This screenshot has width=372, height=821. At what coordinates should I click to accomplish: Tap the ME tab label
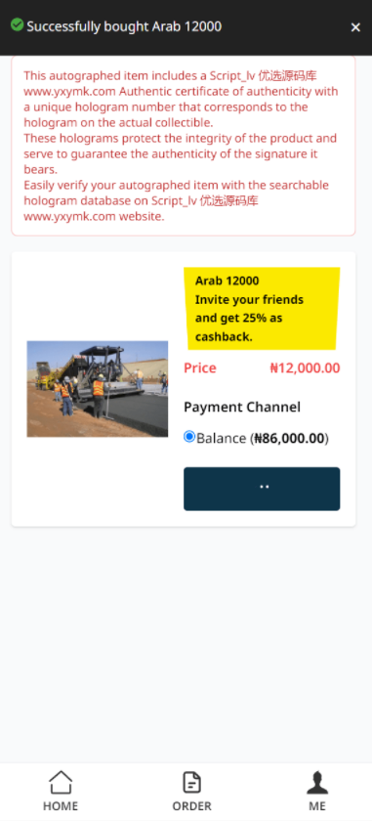click(317, 805)
